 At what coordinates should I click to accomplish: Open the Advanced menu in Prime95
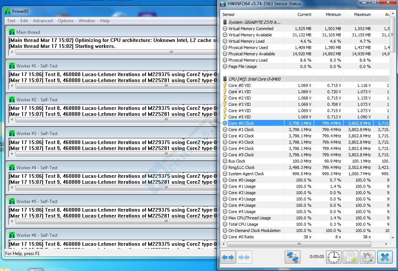pos(43,21)
